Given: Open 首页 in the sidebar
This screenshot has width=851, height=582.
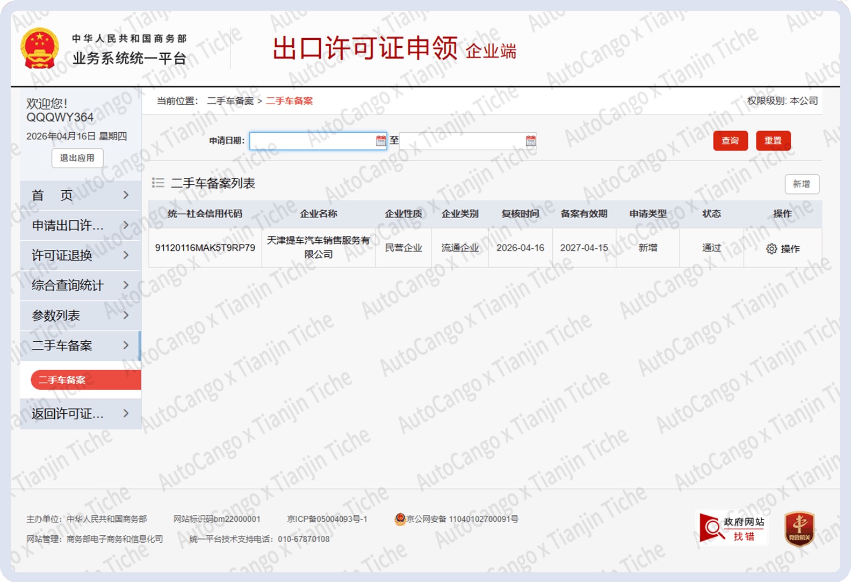Looking at the screenshot, I should pyautogui.click(x=80, y=195).
